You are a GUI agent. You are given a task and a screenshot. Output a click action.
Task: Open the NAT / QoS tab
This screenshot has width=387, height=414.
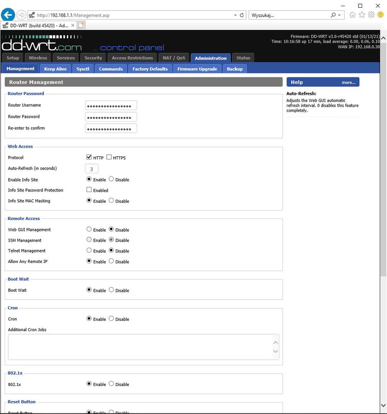174,58
